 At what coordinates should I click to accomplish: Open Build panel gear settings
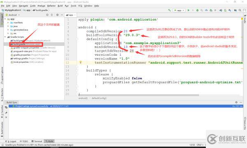click(236, 102)
